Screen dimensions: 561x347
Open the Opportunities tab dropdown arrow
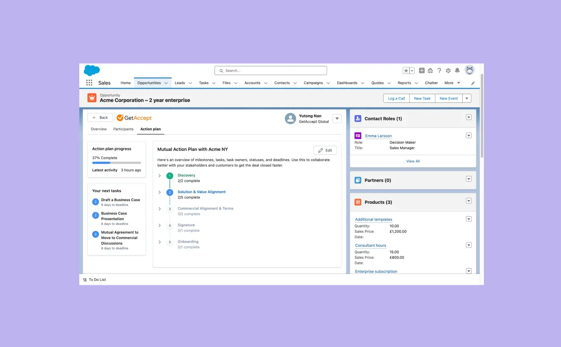tap(166, 83)
